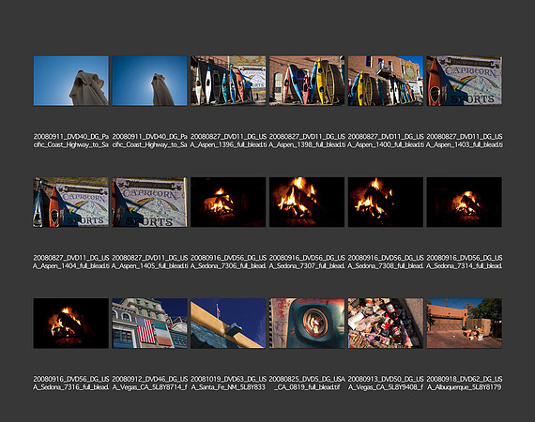Click filename text A_Santa_Fe_NM_5L8Y833
The image size is (535, 422).
pos(228,387)
